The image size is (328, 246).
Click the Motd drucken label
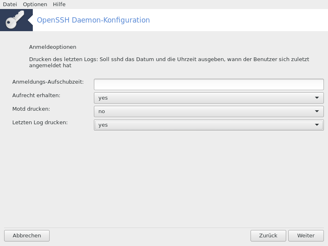(x=31, y=109)
